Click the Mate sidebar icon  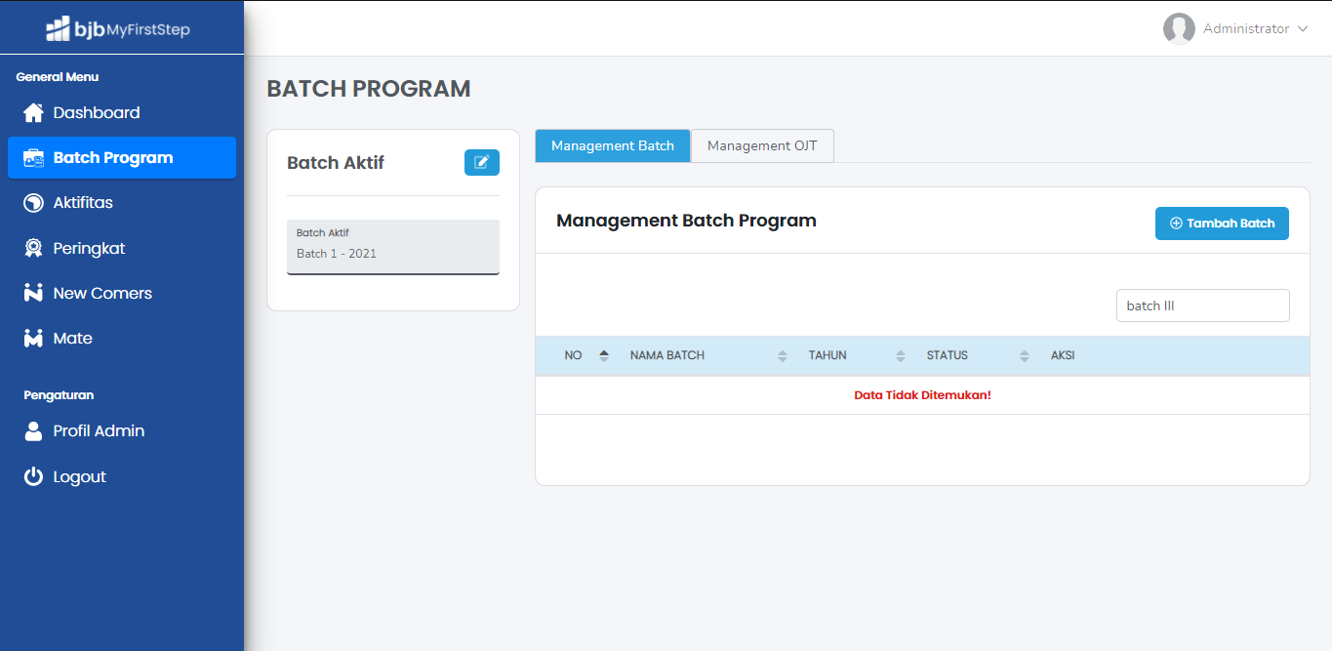34,339
